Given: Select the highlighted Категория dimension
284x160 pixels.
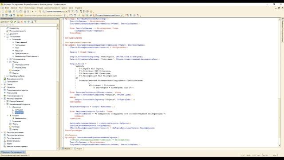Looking at the screenshot, I should (19, 112).
